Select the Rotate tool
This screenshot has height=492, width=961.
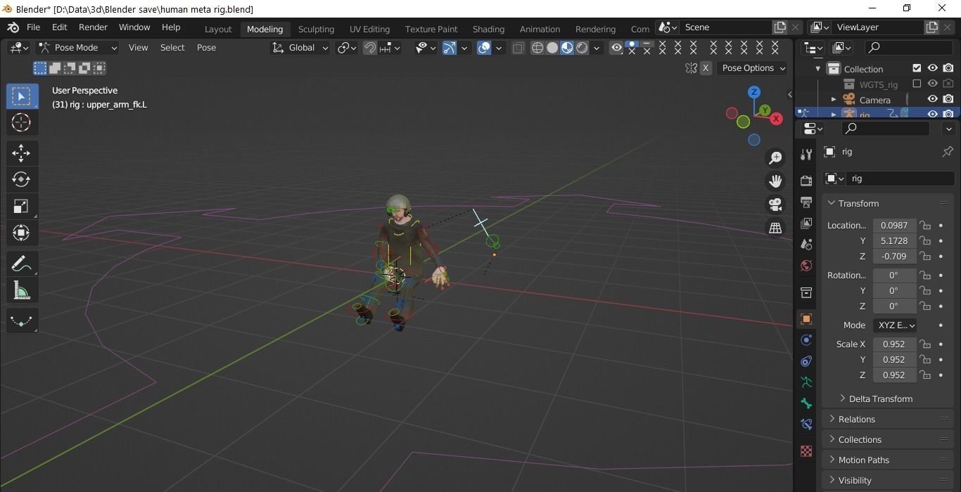(x=21, y=179)
